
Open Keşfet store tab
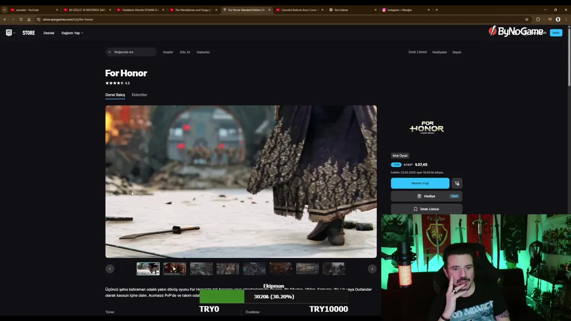click(168, 52)
